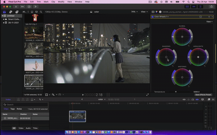The image size is (217, 135).
Task: Open the Clip menu
Action: click(53, 2)
